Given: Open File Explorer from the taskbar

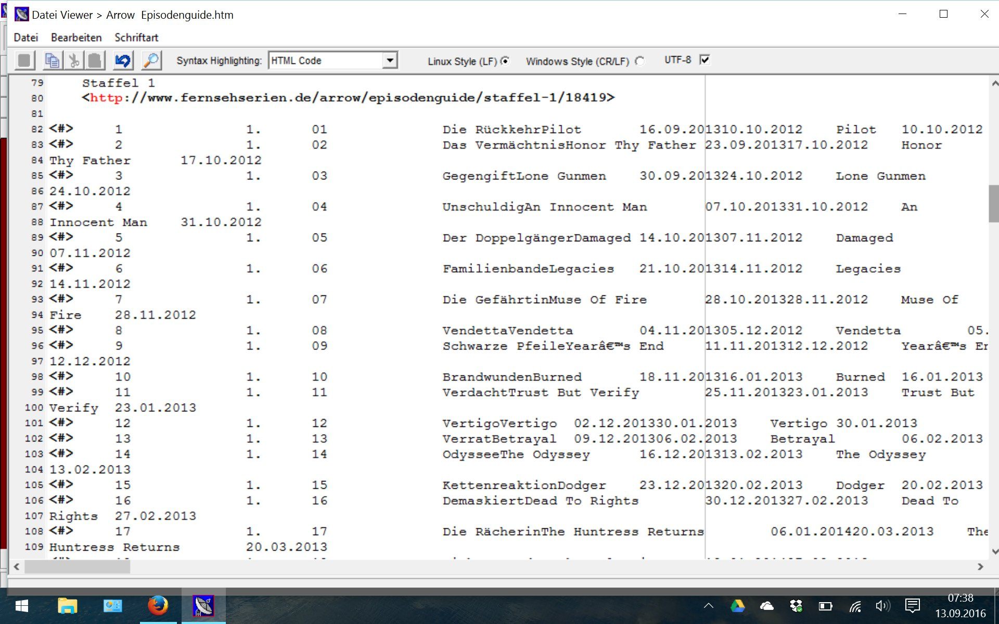Looking at the screenshot, I should (x=67, y=606).
